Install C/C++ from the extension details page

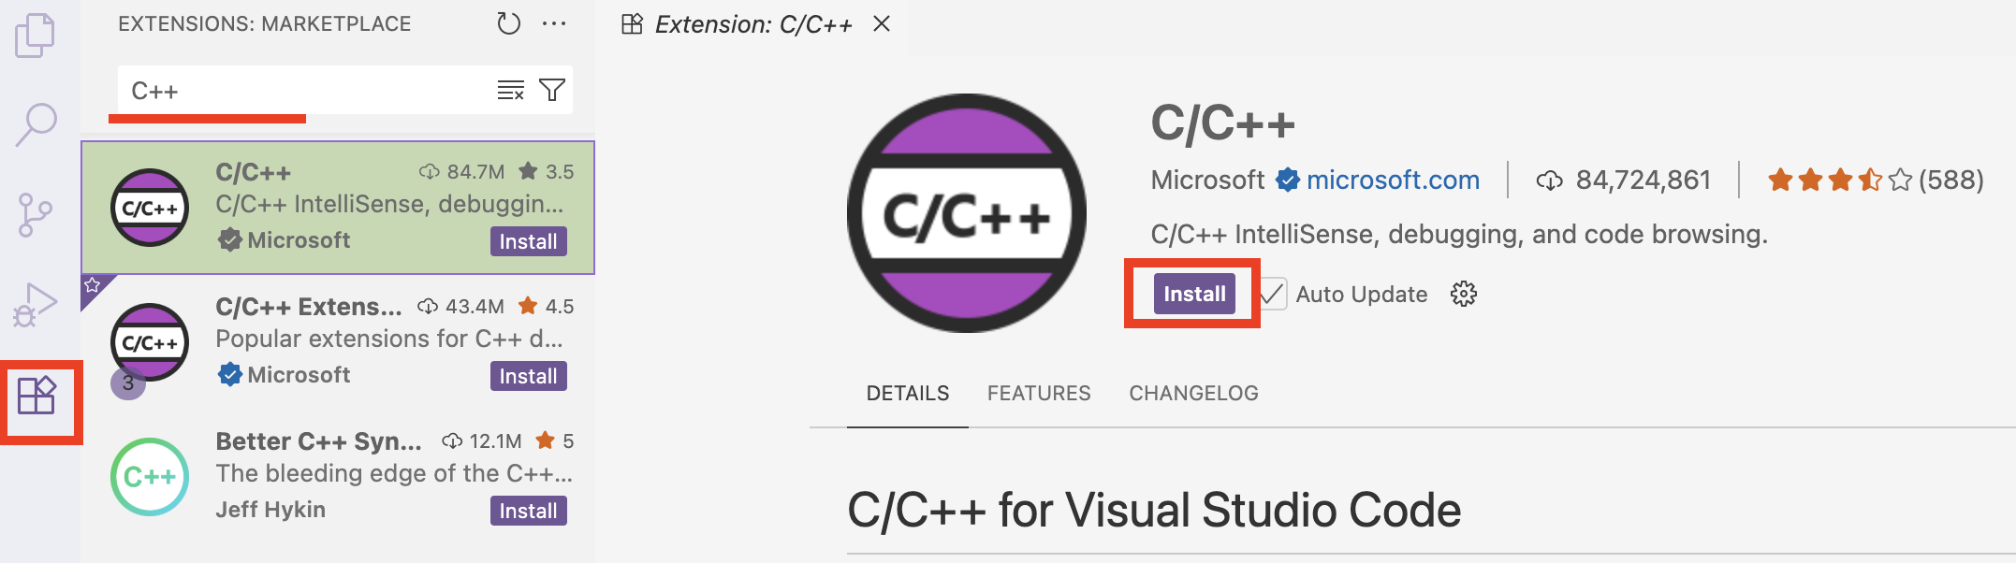pyautogui.click(x=1194, y=294)
